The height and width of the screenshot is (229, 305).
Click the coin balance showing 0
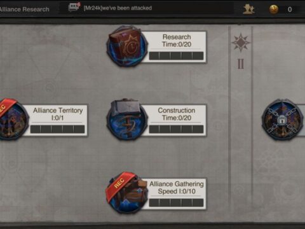pyautogui.click(x=290, y=10)
